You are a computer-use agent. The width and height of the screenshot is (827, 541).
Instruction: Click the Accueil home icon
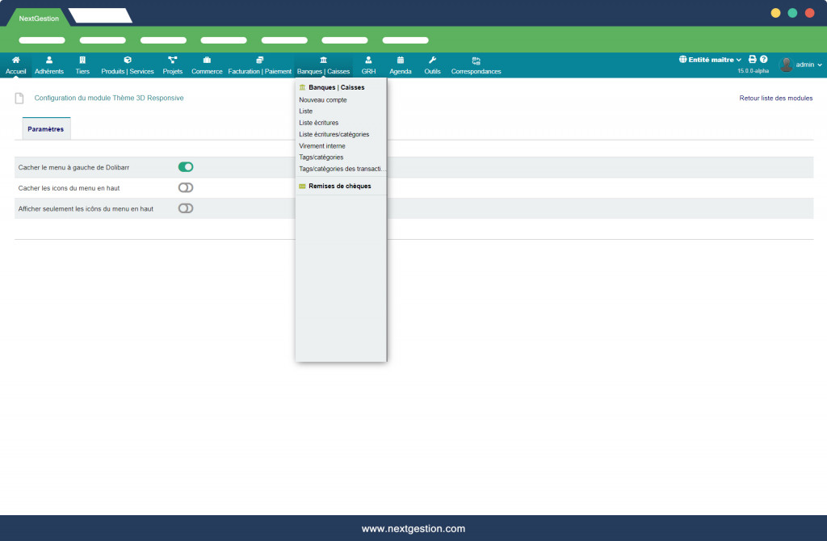pyautogui.click(x=15, y=60)
